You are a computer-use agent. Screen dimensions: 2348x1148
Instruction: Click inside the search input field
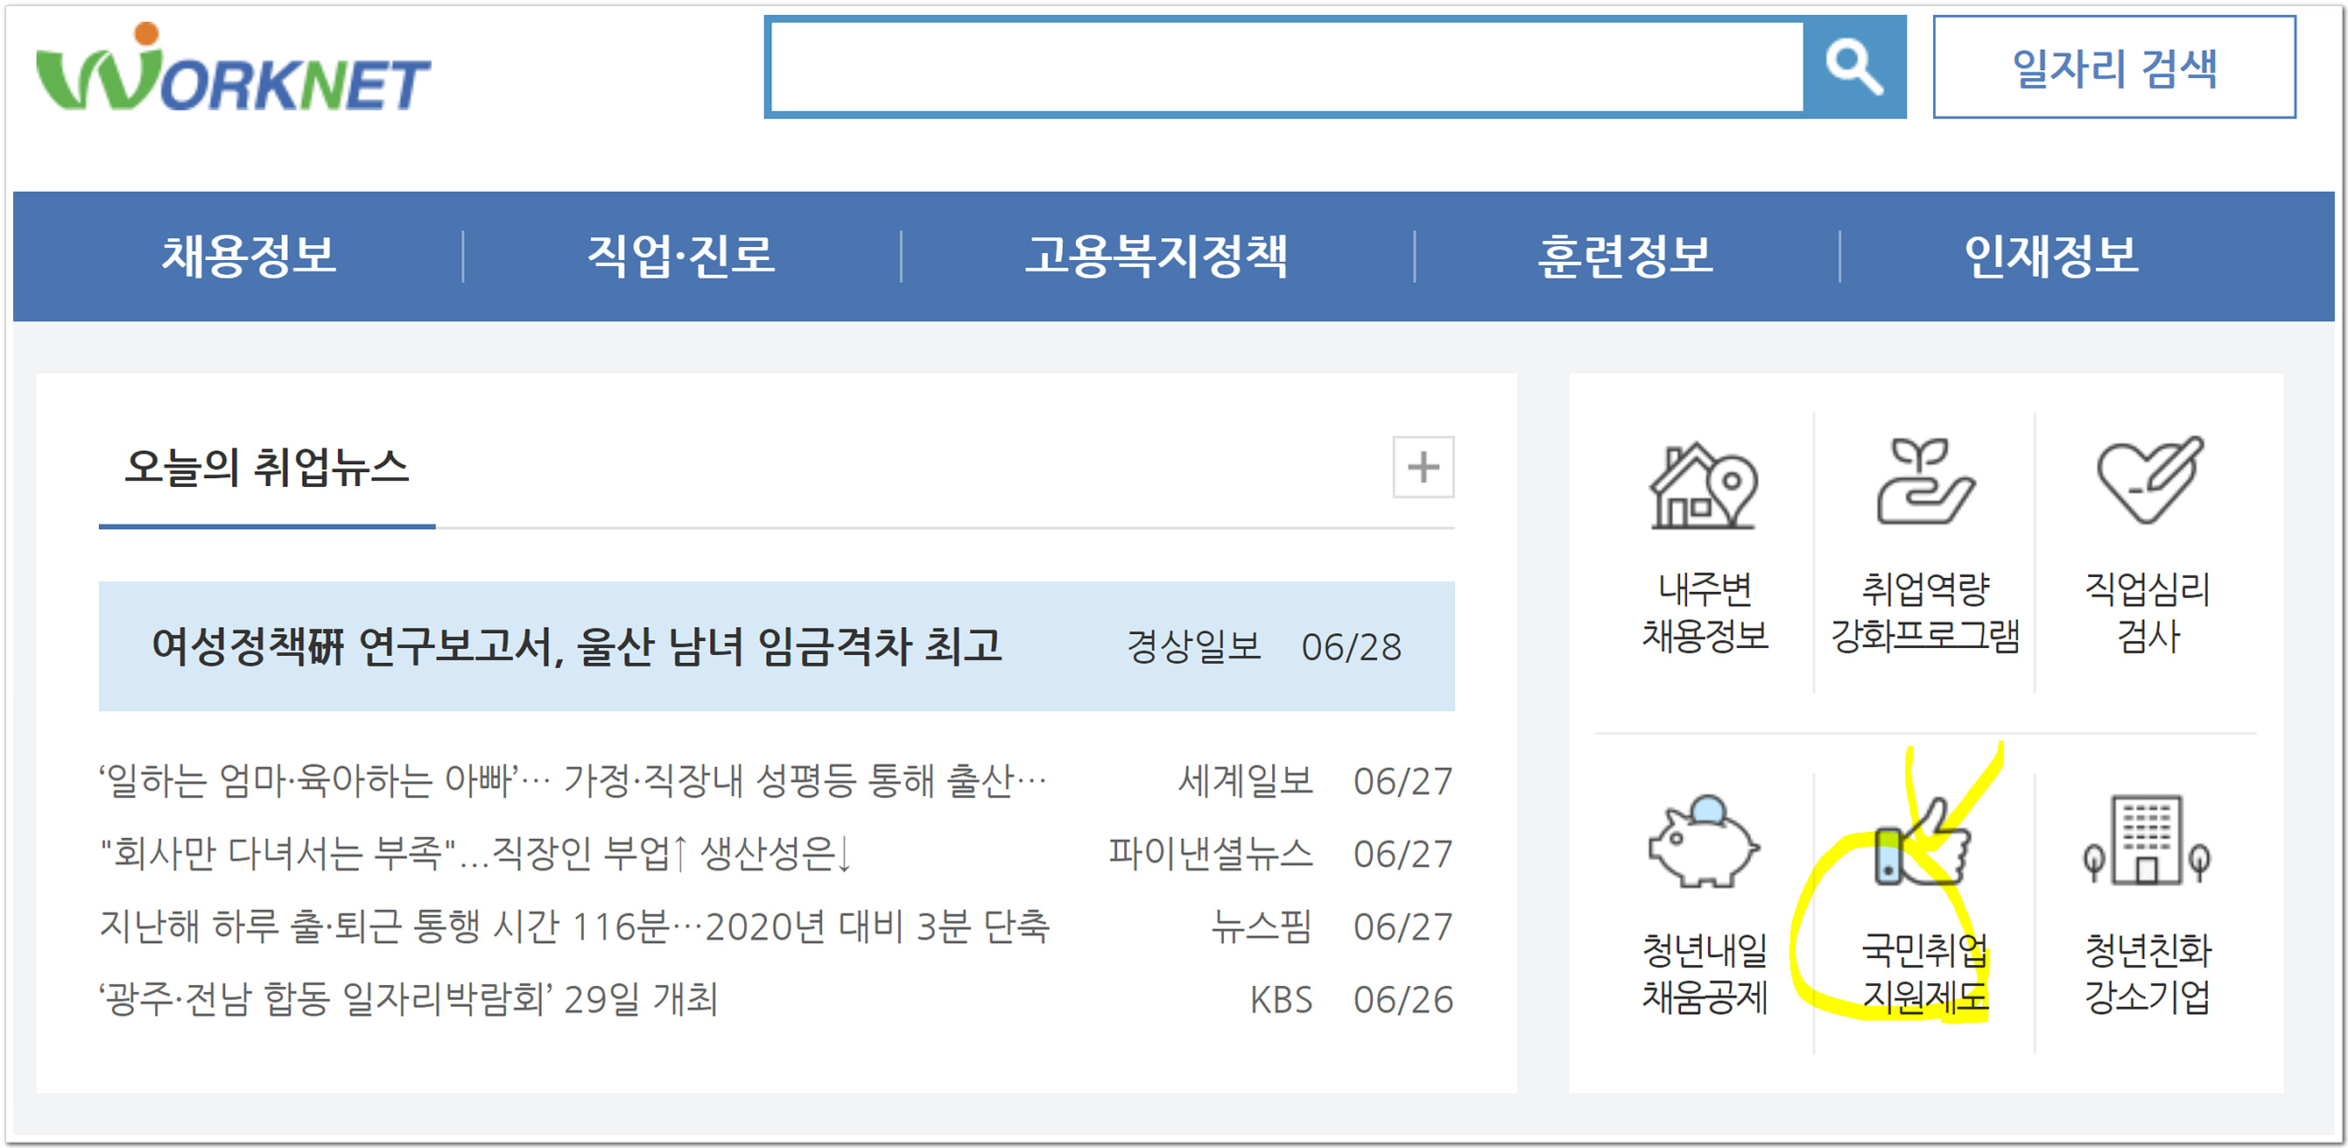tap(1276, 66)
